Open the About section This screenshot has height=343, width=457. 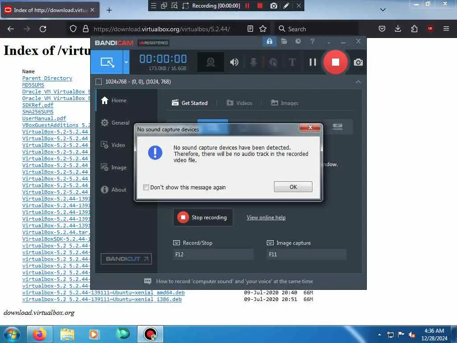(x=114, y=189)
